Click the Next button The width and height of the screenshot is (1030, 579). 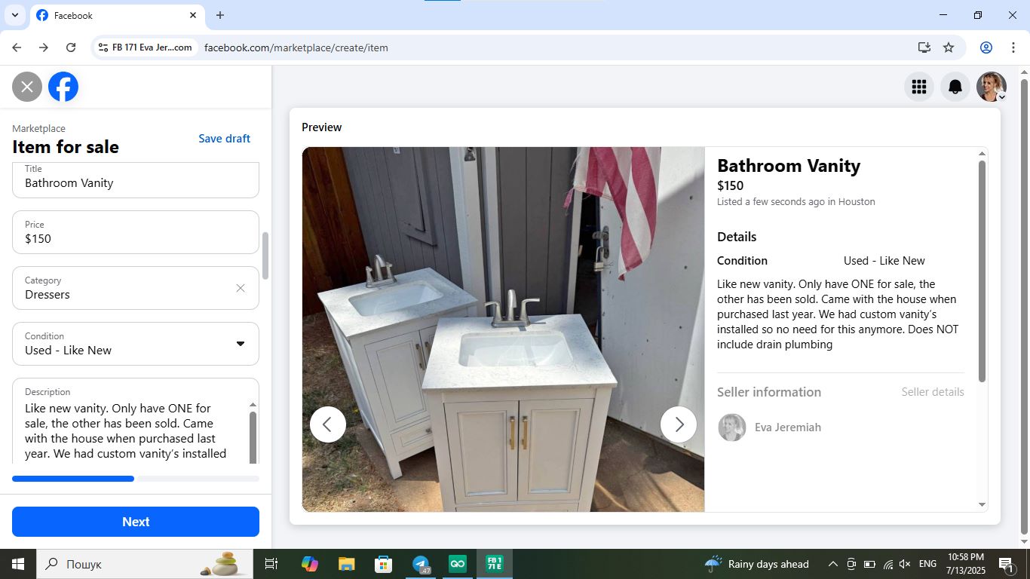pos(136,522)
